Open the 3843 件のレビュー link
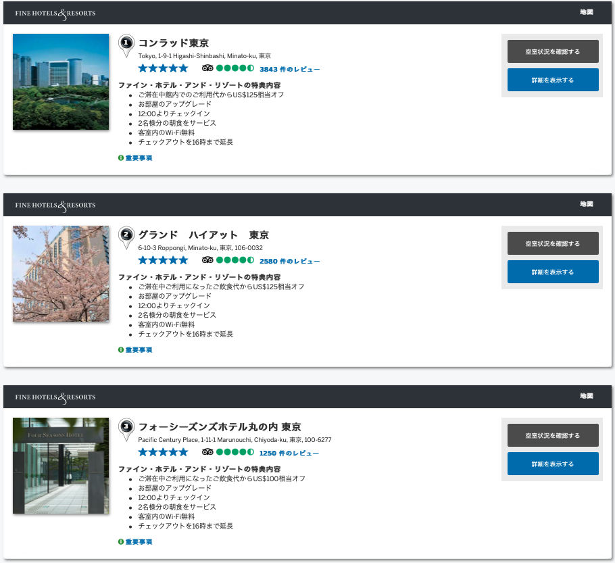This screenshot has width=615, height=563. [289, 70]
